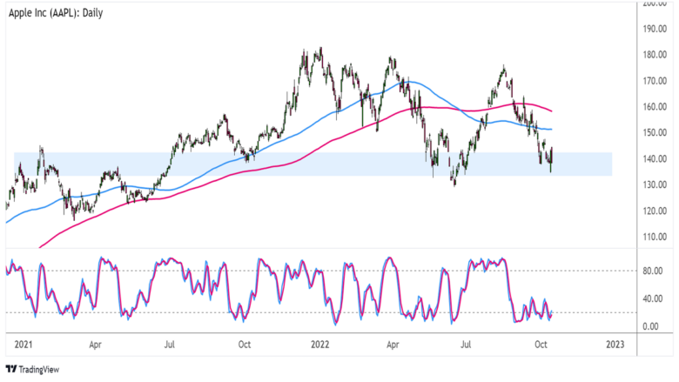Click the 'Jul' label after 2022
This screenshot has height=382, width=679.
[466, 345]
